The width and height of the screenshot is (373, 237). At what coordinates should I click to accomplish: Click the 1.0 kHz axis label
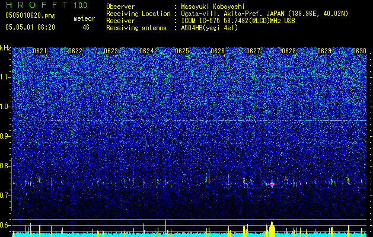pyautogui.click(x=4, y=107)
